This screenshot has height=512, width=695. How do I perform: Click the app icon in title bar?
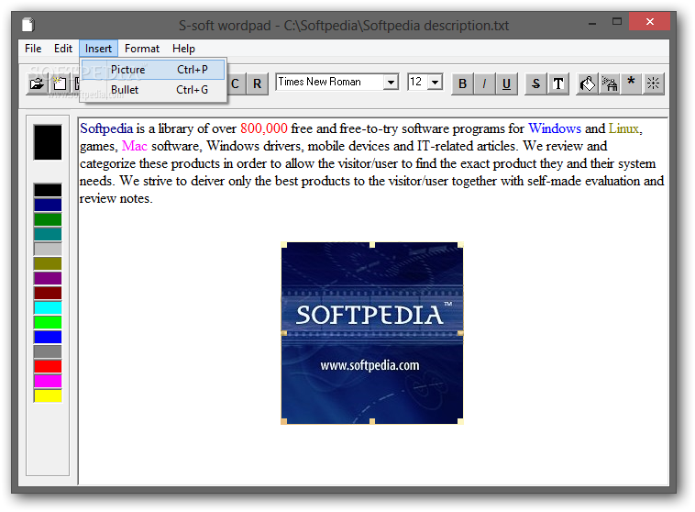tap(28, 25)
